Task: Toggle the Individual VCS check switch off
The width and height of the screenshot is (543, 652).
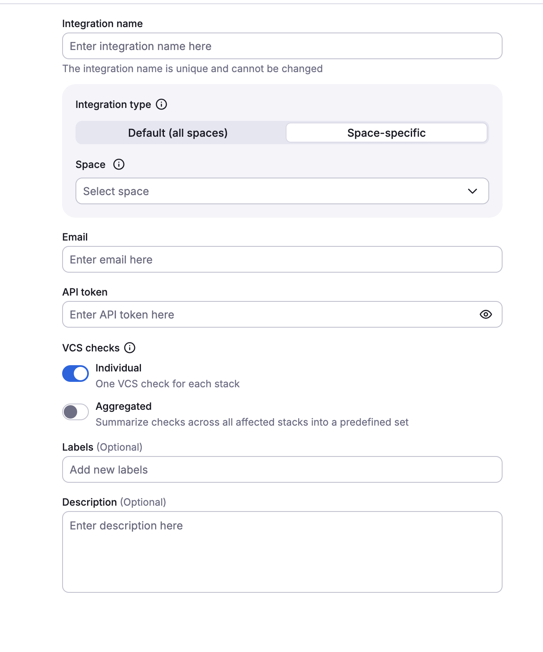Action: [x=75, y=374]
